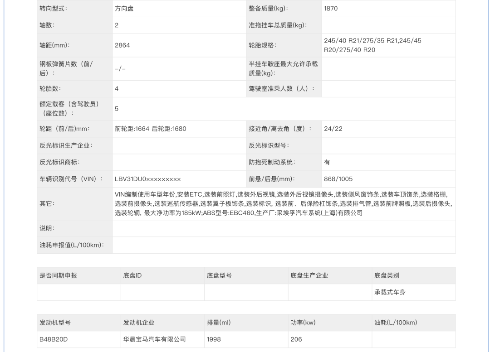
Task: Click the label 轮距（前/后)mm:
Action: 65,129
